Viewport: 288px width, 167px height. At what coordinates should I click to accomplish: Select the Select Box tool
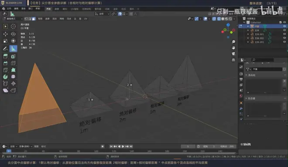pos(5,27)
